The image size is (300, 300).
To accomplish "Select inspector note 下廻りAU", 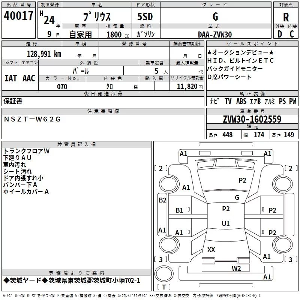I will click(17, 157).
